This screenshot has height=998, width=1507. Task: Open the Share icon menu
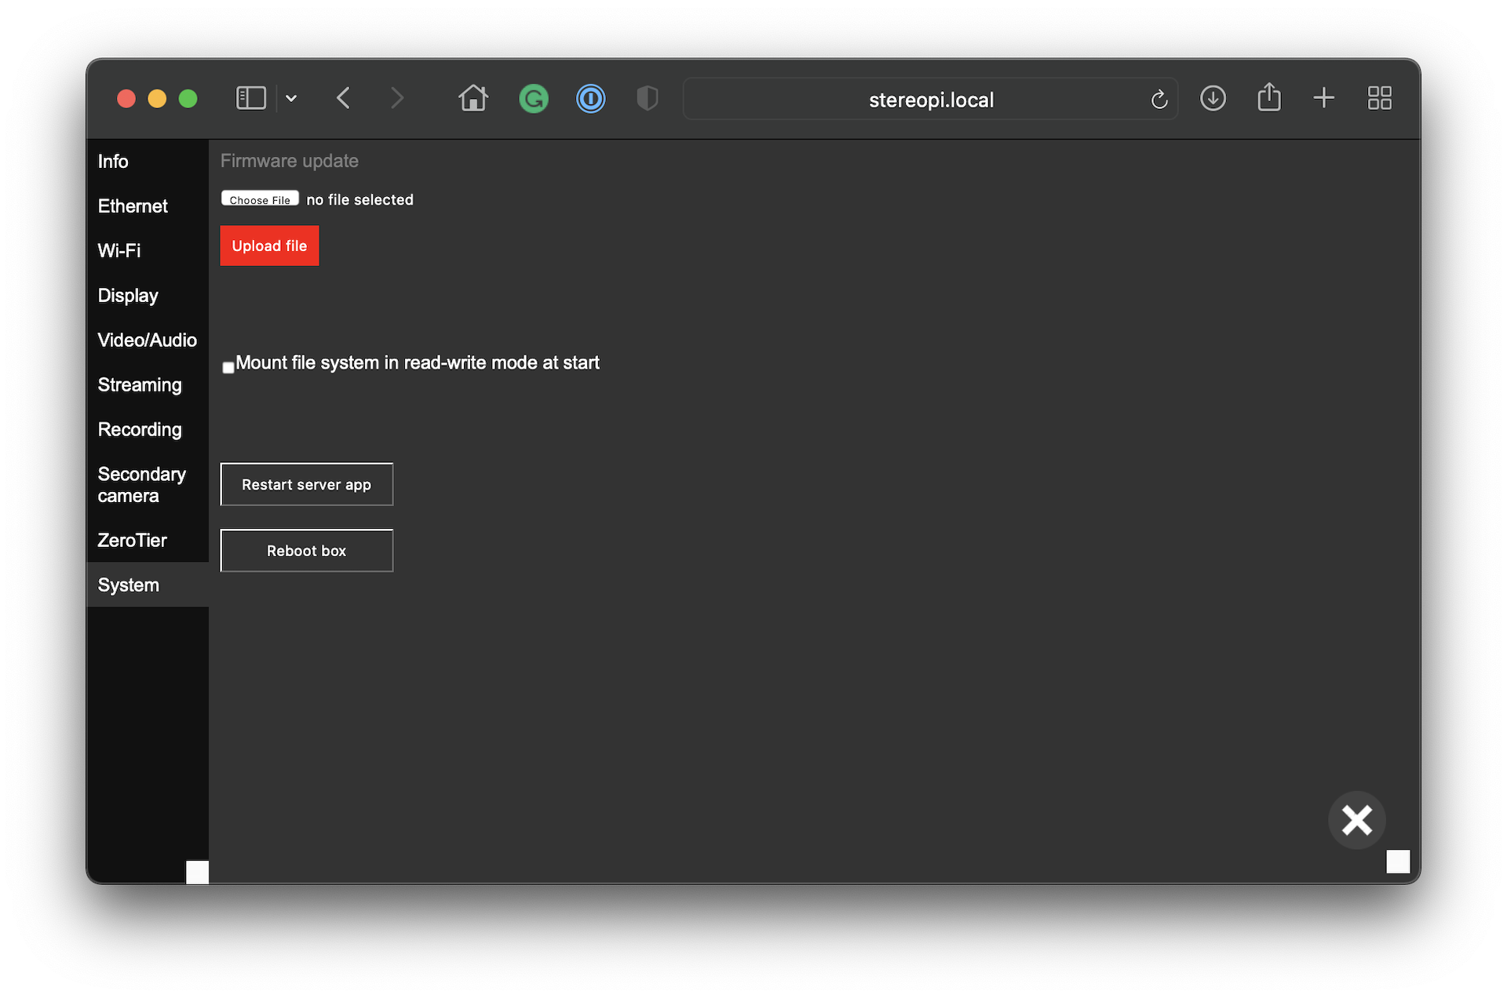click(1268, 98)
